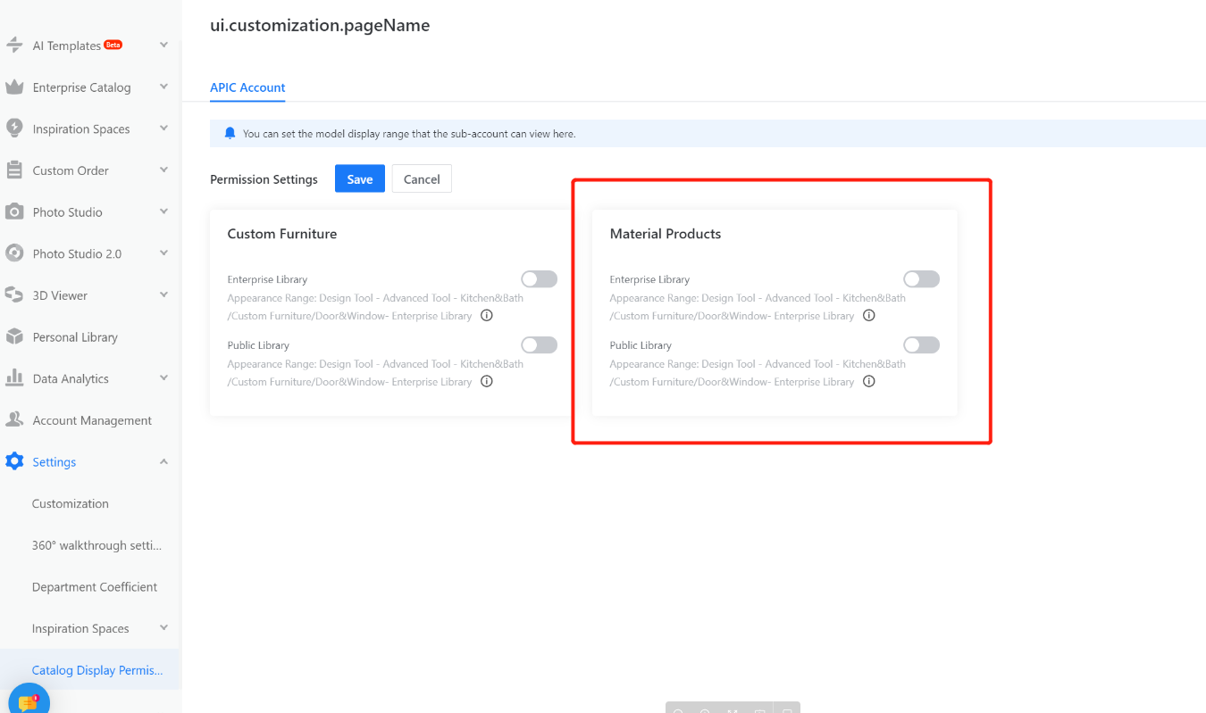This screenshot has height=713, width=1206.
Task: Click the Personal Library cube icon
Action: (14, 337)
